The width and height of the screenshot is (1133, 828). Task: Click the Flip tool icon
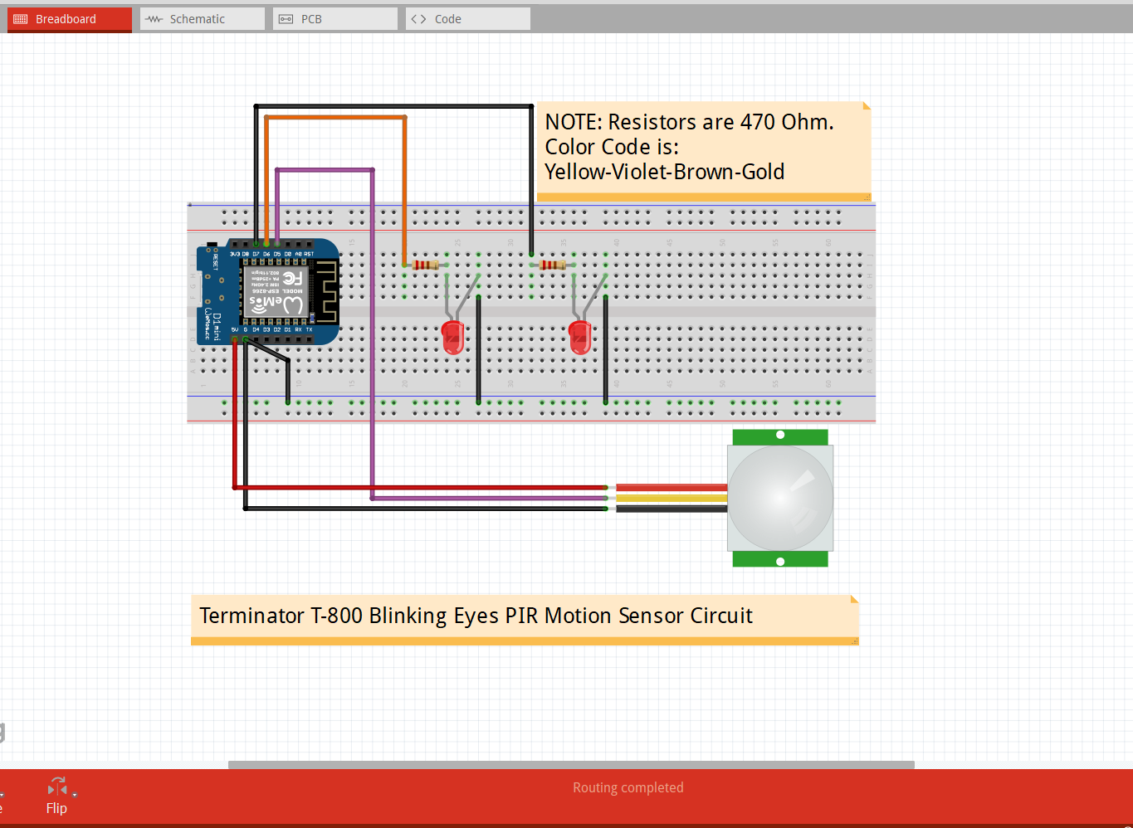coord(57,787)
